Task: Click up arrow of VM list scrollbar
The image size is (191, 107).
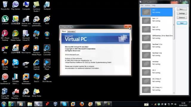Action: click(x=174, y=9)
